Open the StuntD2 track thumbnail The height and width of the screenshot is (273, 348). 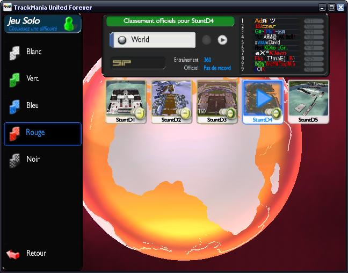(x=171, y=101)
